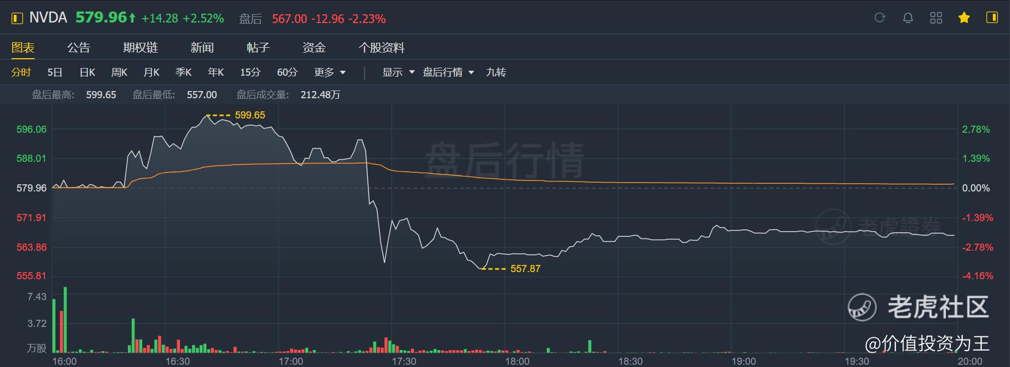Open the bell alert notification icon
The width and height of the screenshot is (1010, 367).
tap(908, 18)
